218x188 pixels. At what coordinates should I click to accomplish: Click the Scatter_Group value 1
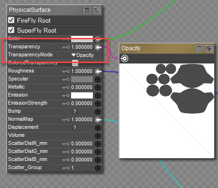(x=73, y=168)
